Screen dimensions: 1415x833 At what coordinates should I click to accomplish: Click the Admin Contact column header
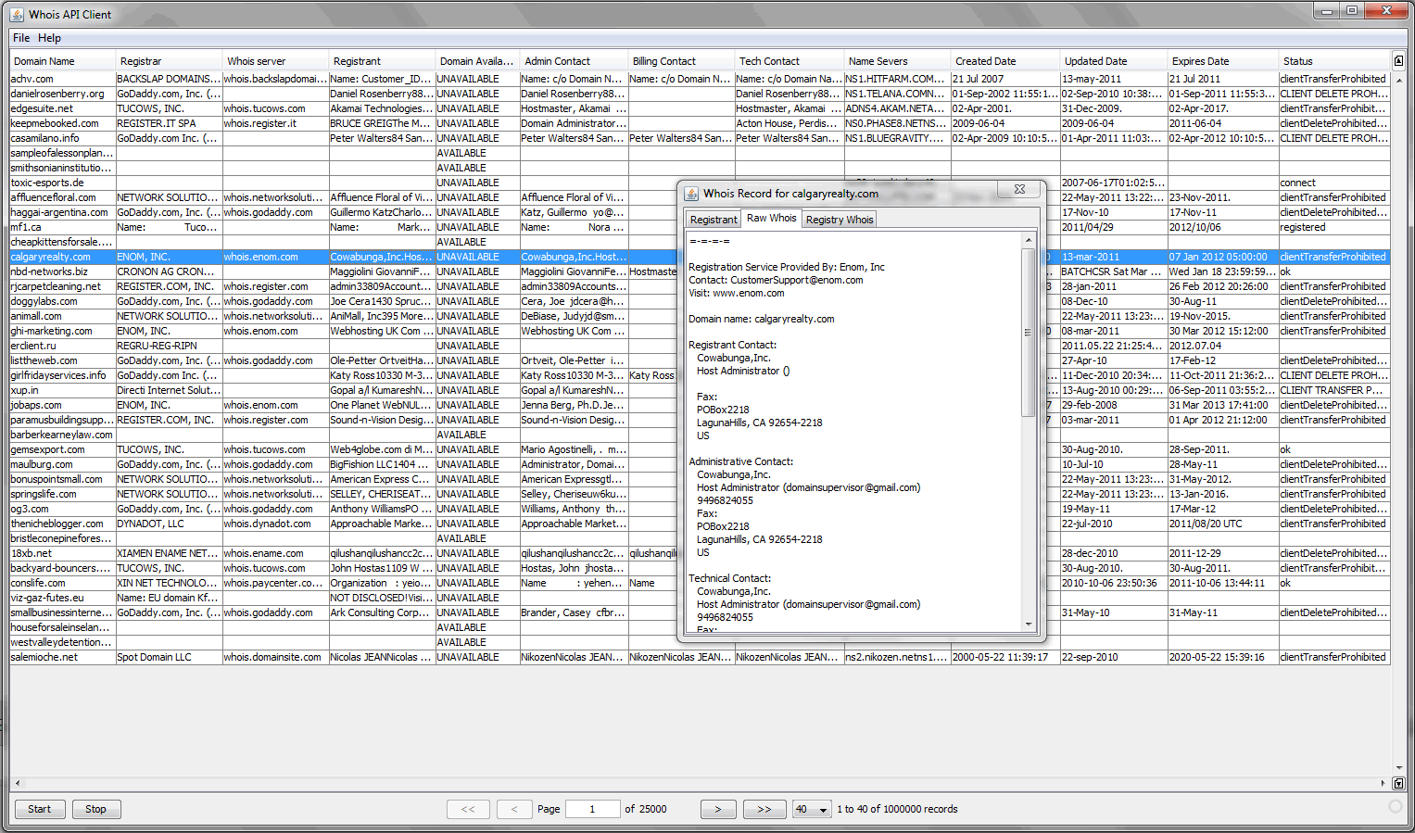pos(573,61)
